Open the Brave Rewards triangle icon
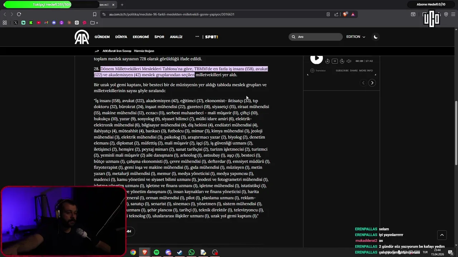 point(353,14)
